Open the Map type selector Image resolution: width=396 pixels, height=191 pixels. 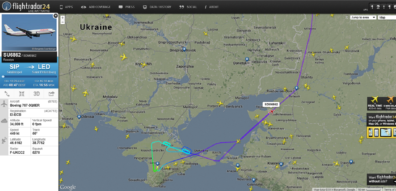(x=386, y=17)
